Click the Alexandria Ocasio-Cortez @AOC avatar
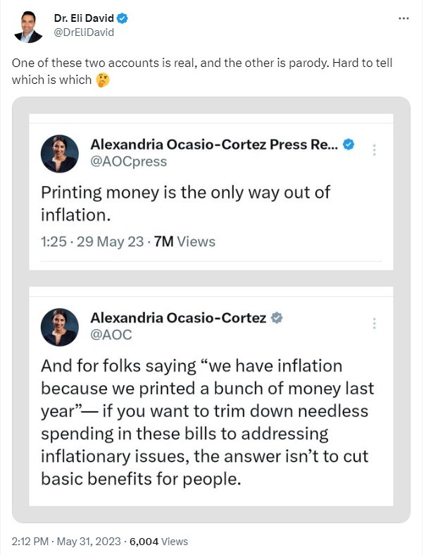426x555 pixels. tap(59, 327)
